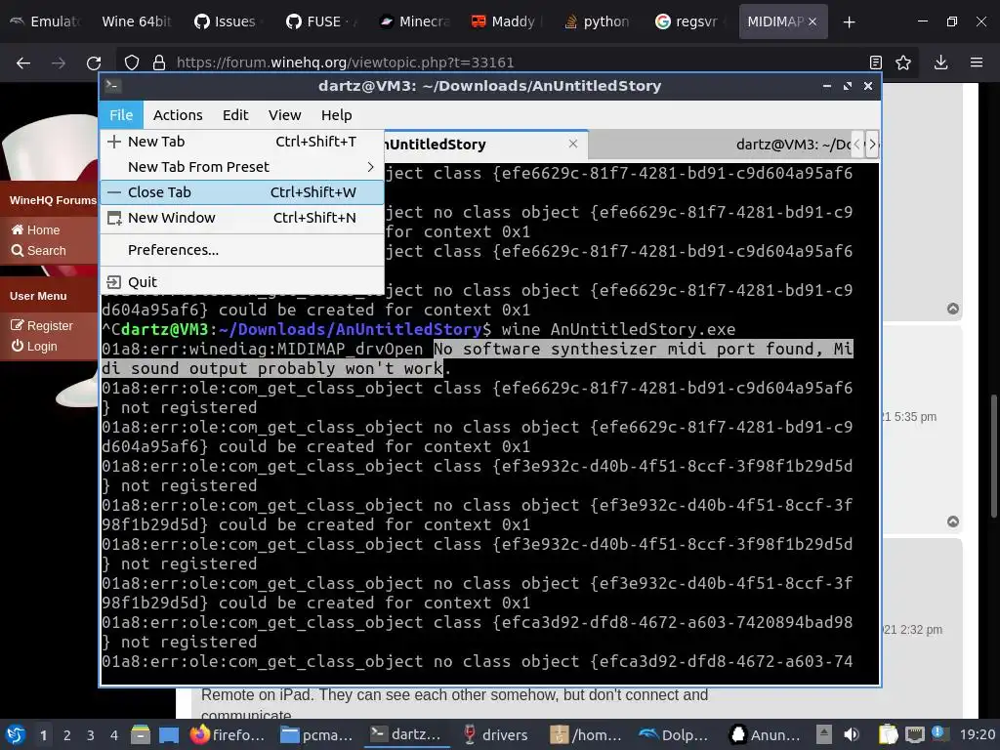Toggle reader view icon
This screenshot has height=750, width=1000.
click(x=876, y=62)
